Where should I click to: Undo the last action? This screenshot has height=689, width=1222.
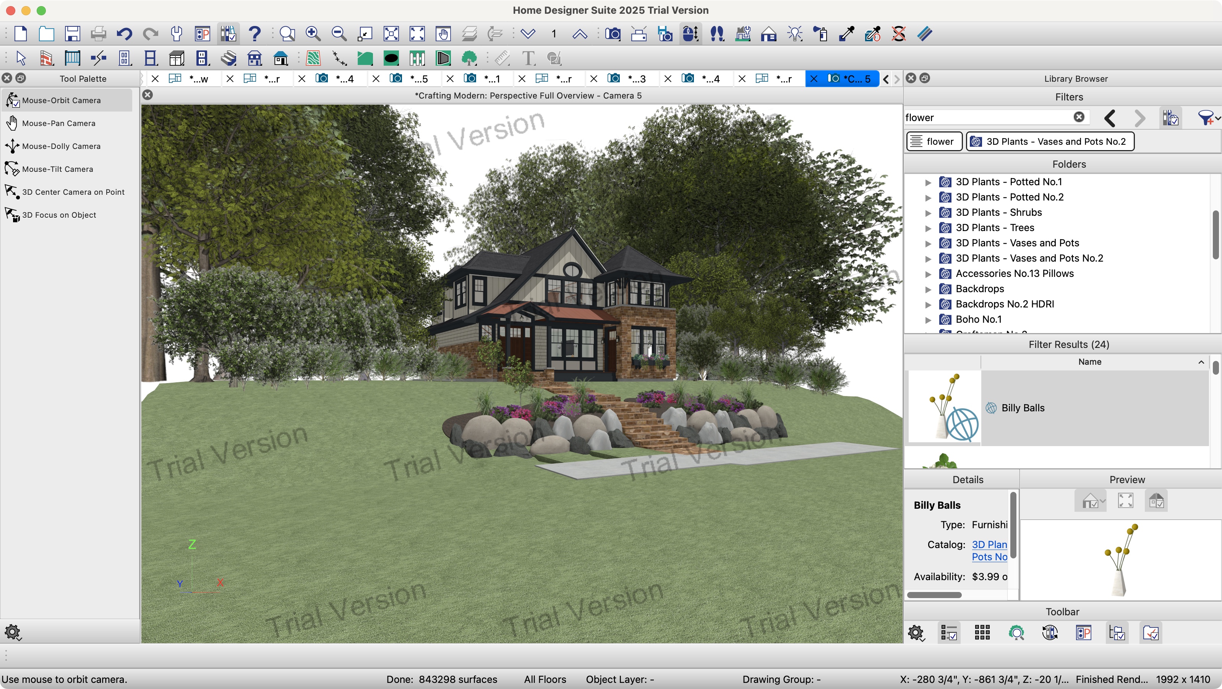coord(124,33)
